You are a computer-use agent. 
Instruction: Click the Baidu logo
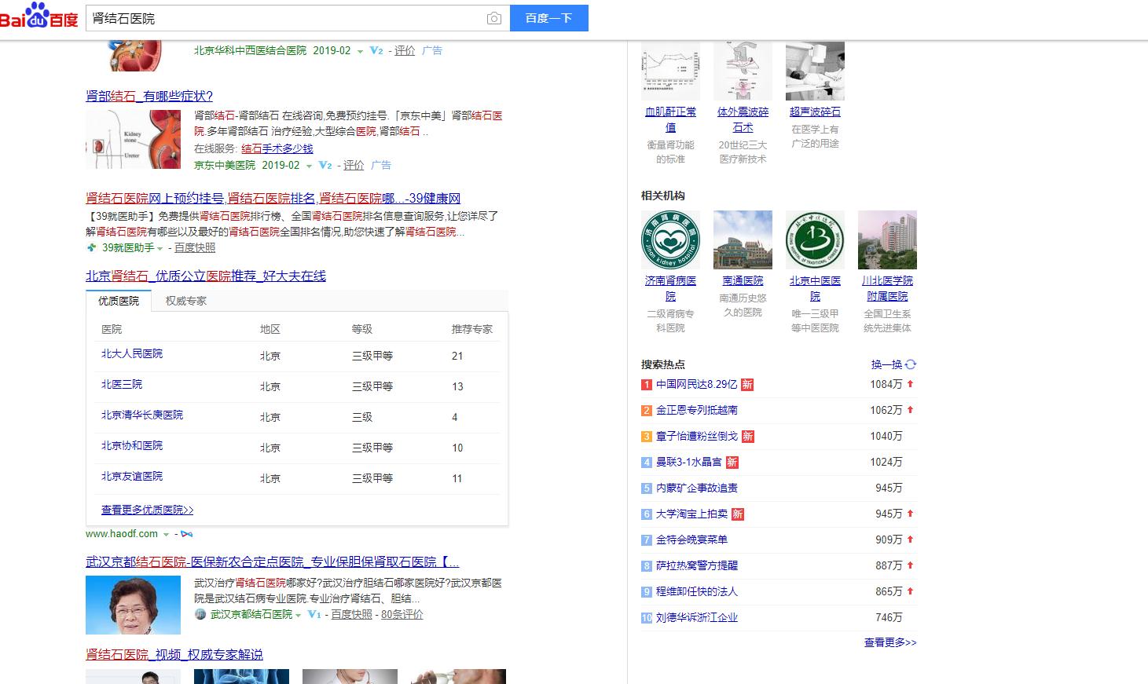coord(41,17)
